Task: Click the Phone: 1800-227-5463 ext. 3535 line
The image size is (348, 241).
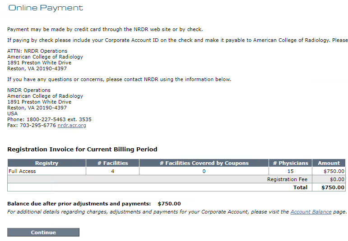Action: [x=49, y=119]
